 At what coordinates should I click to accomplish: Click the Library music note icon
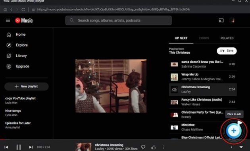pos(9,56)
